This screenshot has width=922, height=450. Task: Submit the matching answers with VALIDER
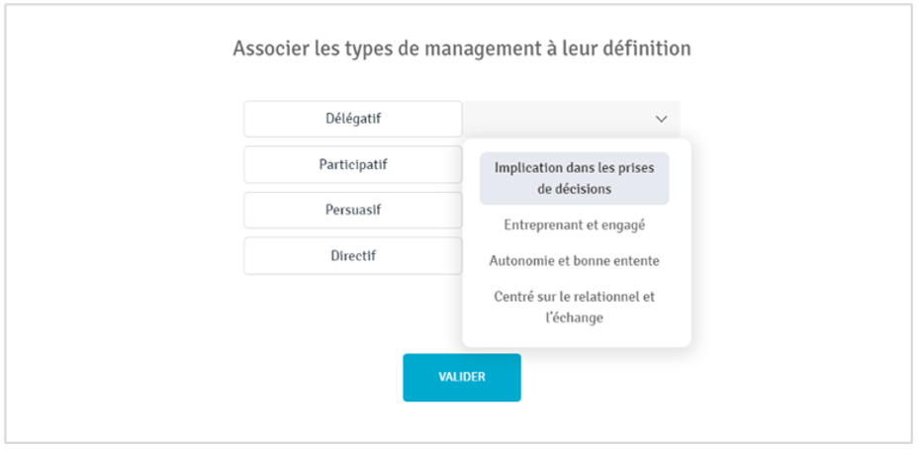[461, 377]
